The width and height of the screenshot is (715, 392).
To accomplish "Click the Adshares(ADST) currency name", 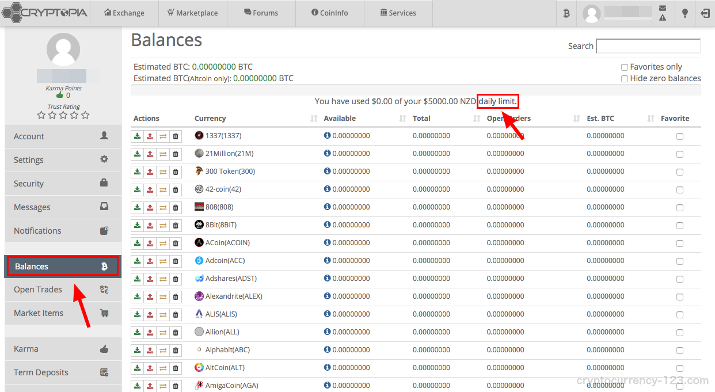I will click(231, 279).
